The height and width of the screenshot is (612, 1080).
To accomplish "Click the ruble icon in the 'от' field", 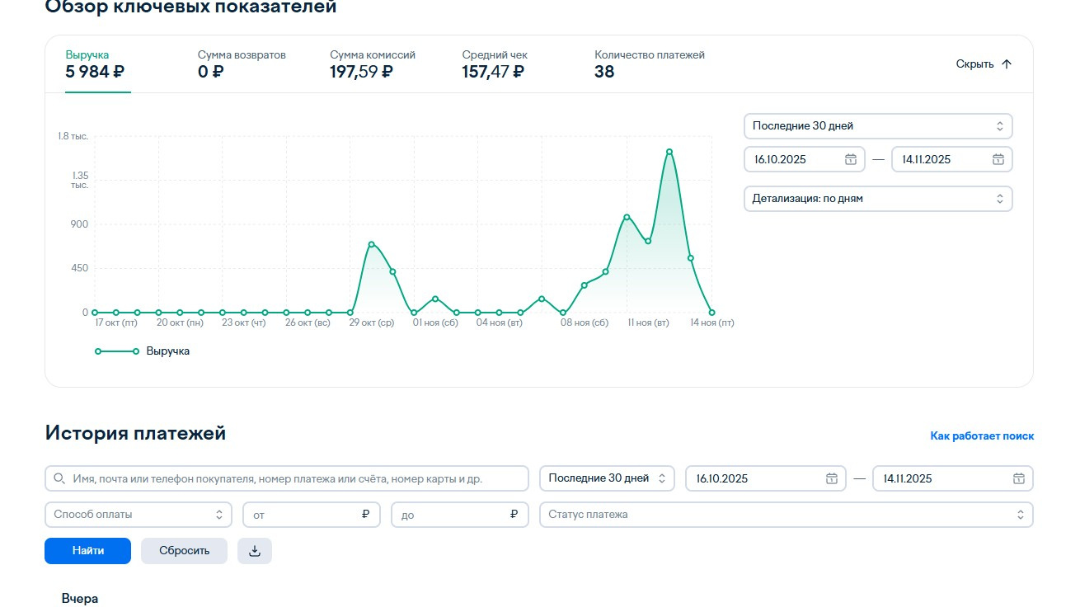I will tap(365, 514).
